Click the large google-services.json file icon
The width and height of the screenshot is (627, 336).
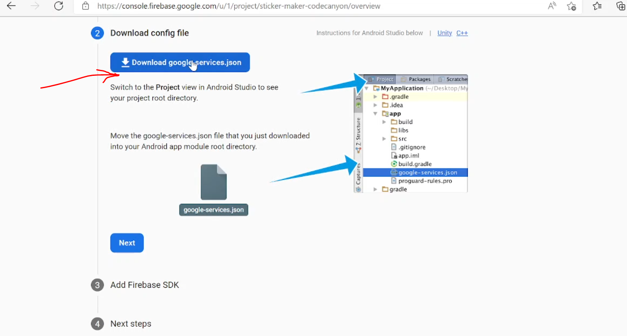(x=213, y=182)
